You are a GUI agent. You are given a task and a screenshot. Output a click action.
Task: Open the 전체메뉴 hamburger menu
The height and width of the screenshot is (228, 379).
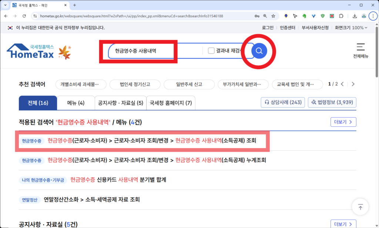[360, 51]
